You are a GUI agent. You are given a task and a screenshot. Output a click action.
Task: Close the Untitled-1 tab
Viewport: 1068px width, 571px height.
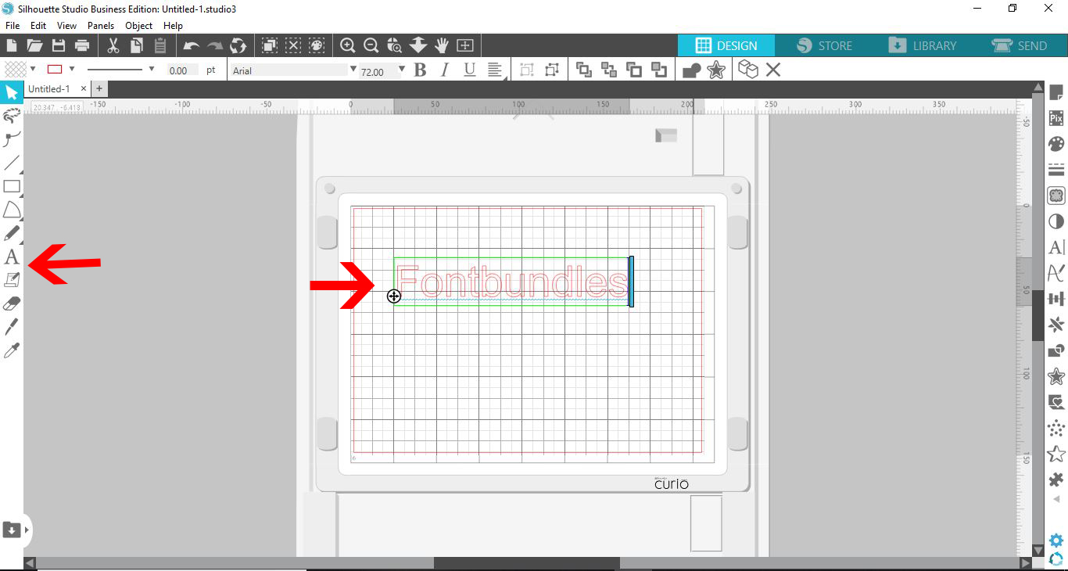pyautogui.click(x=84, y=89)
